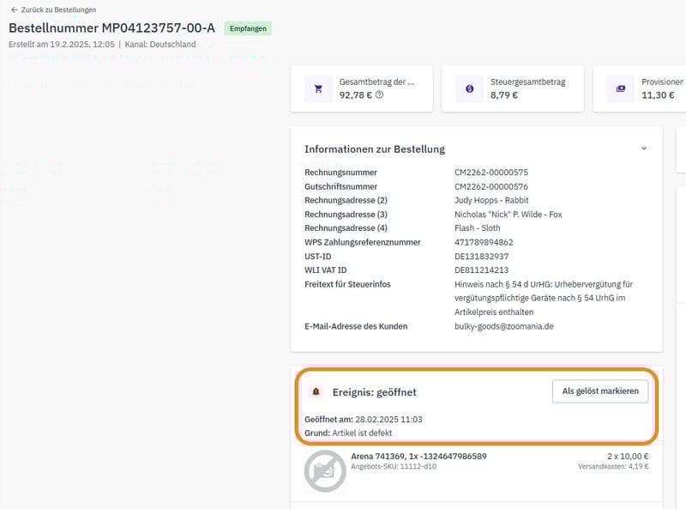Select the UST-ID value DE131832937
The width and height of the screenshot is (686, 509).
click(481, 257)
